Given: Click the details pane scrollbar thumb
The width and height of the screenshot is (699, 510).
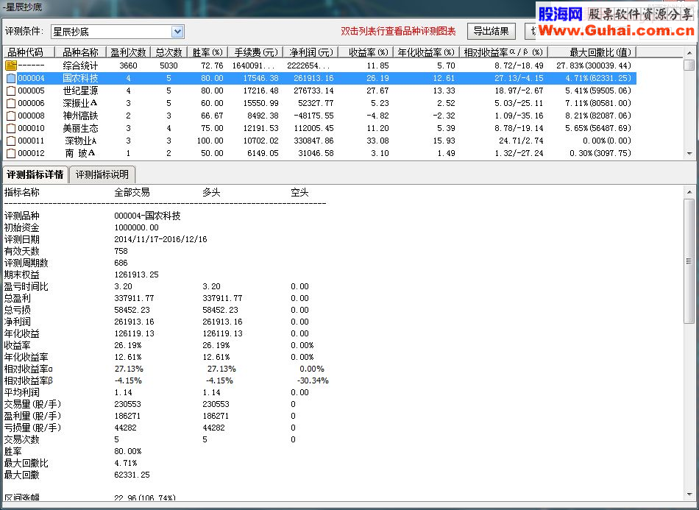Looking at the screenshot, I should (x=689, y=261).
